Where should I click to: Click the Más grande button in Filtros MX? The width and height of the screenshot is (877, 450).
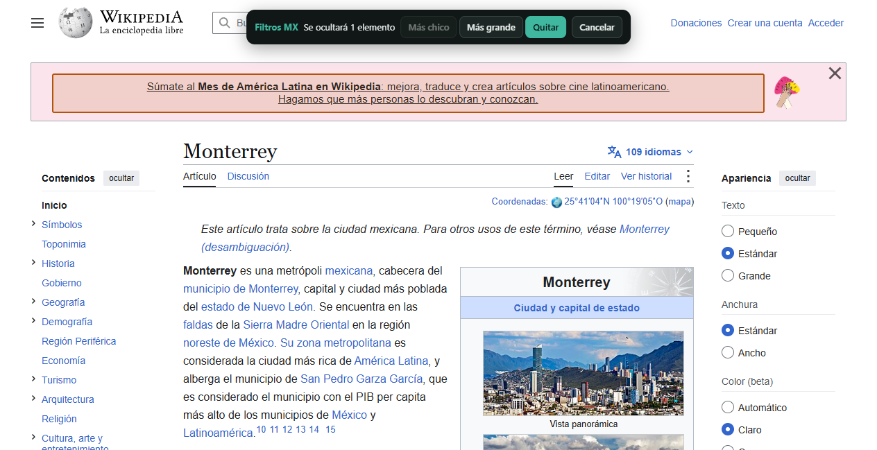[x=491, y=27]
